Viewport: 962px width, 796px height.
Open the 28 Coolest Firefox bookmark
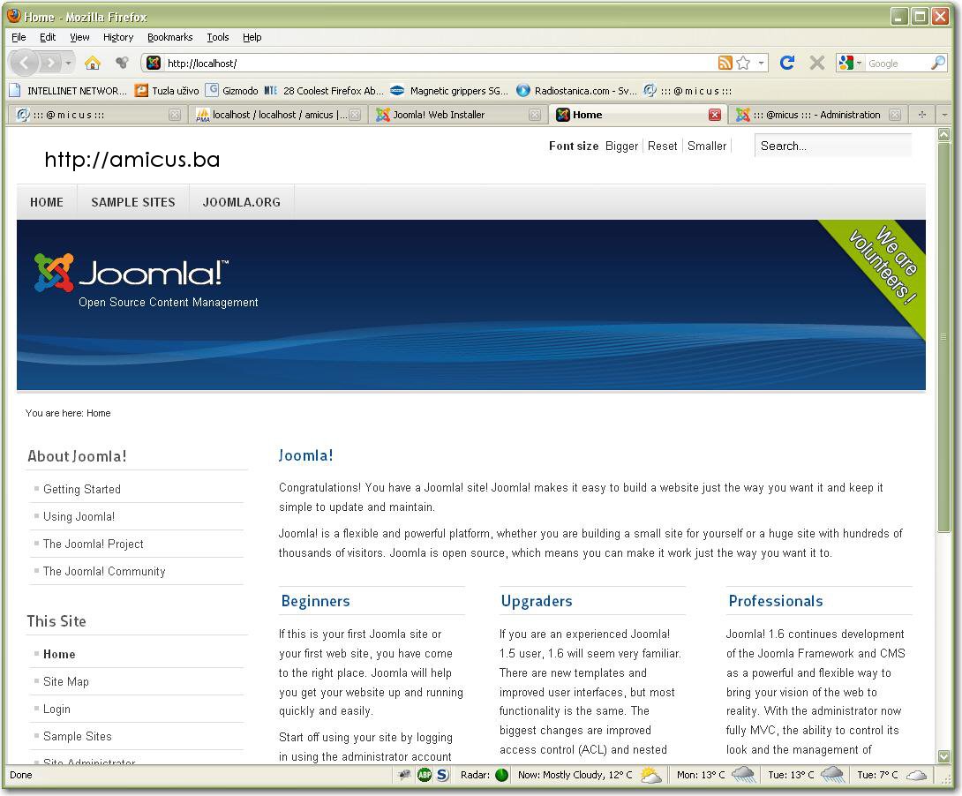pyautogui.click(x=324, y=91)
